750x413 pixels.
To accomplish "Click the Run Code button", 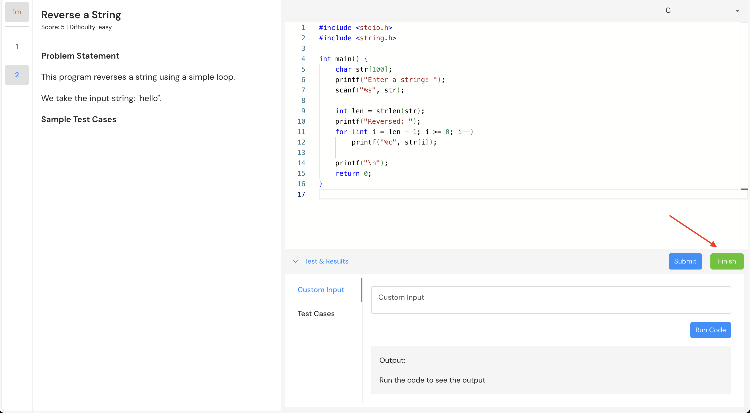I will [x=710, y=330].
